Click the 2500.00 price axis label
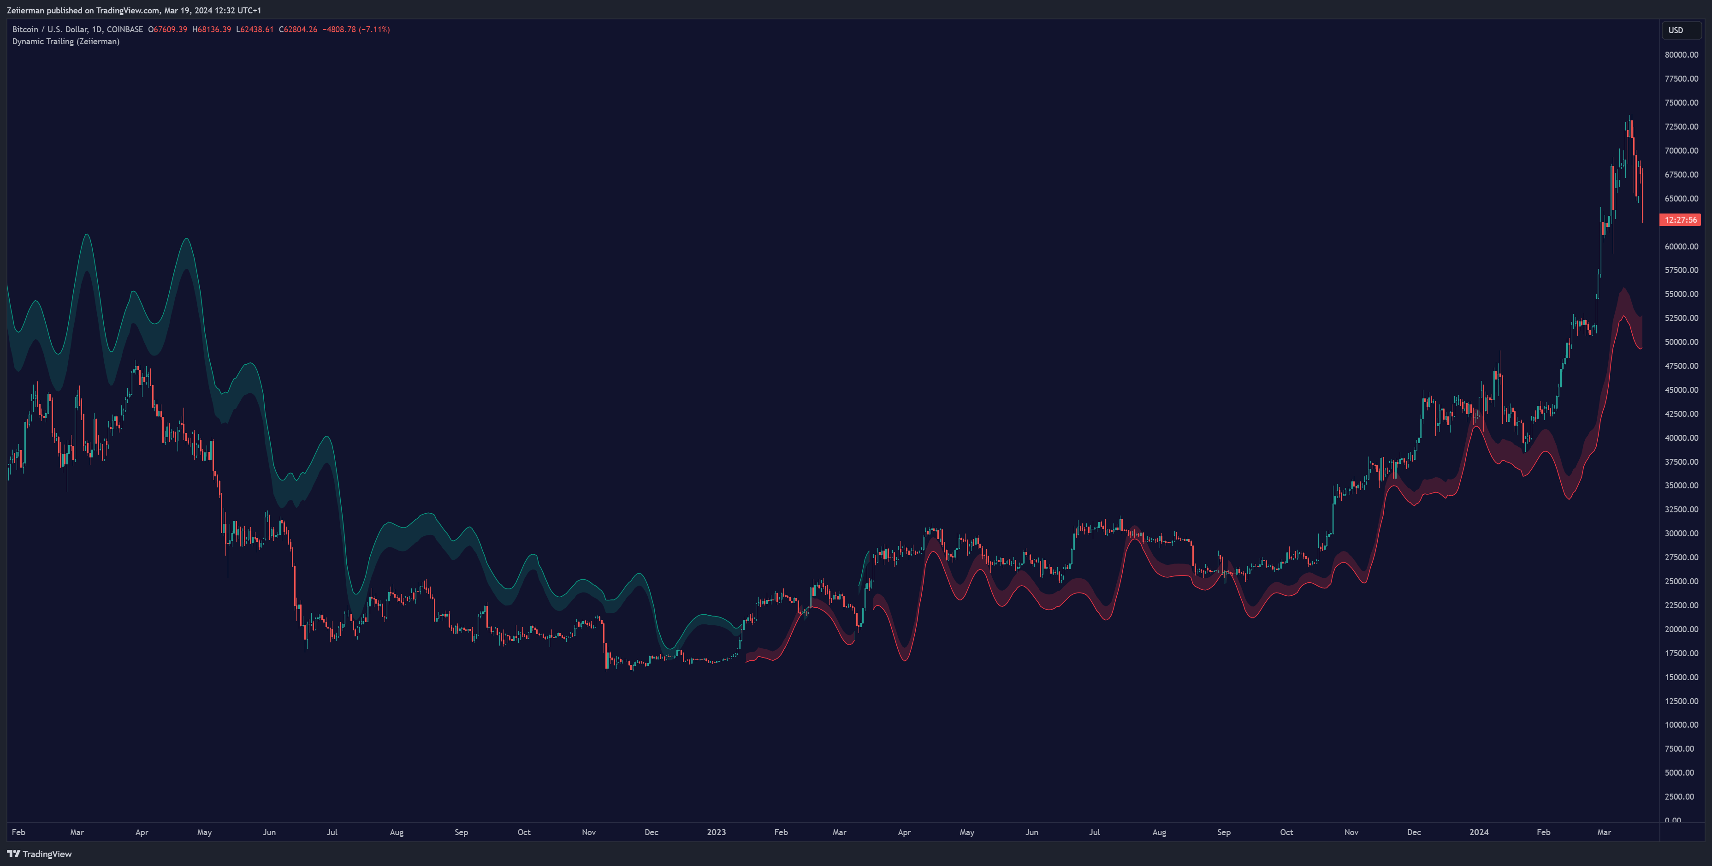The height and width of the screenshot is (866, 1712). click(1679, 797)
